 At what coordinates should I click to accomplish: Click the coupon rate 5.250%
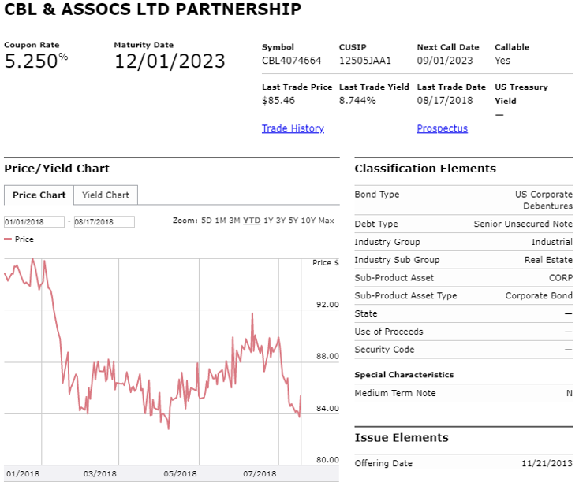[x=36, y=61]
